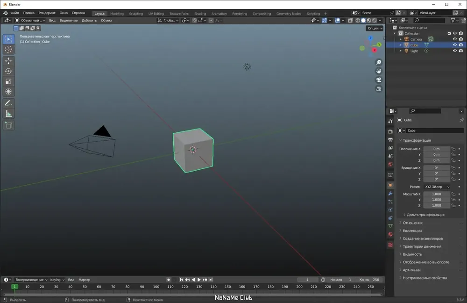
Task: Click the Опции button in the viewport
Action: pyautogui.click(x=375, y=28)
